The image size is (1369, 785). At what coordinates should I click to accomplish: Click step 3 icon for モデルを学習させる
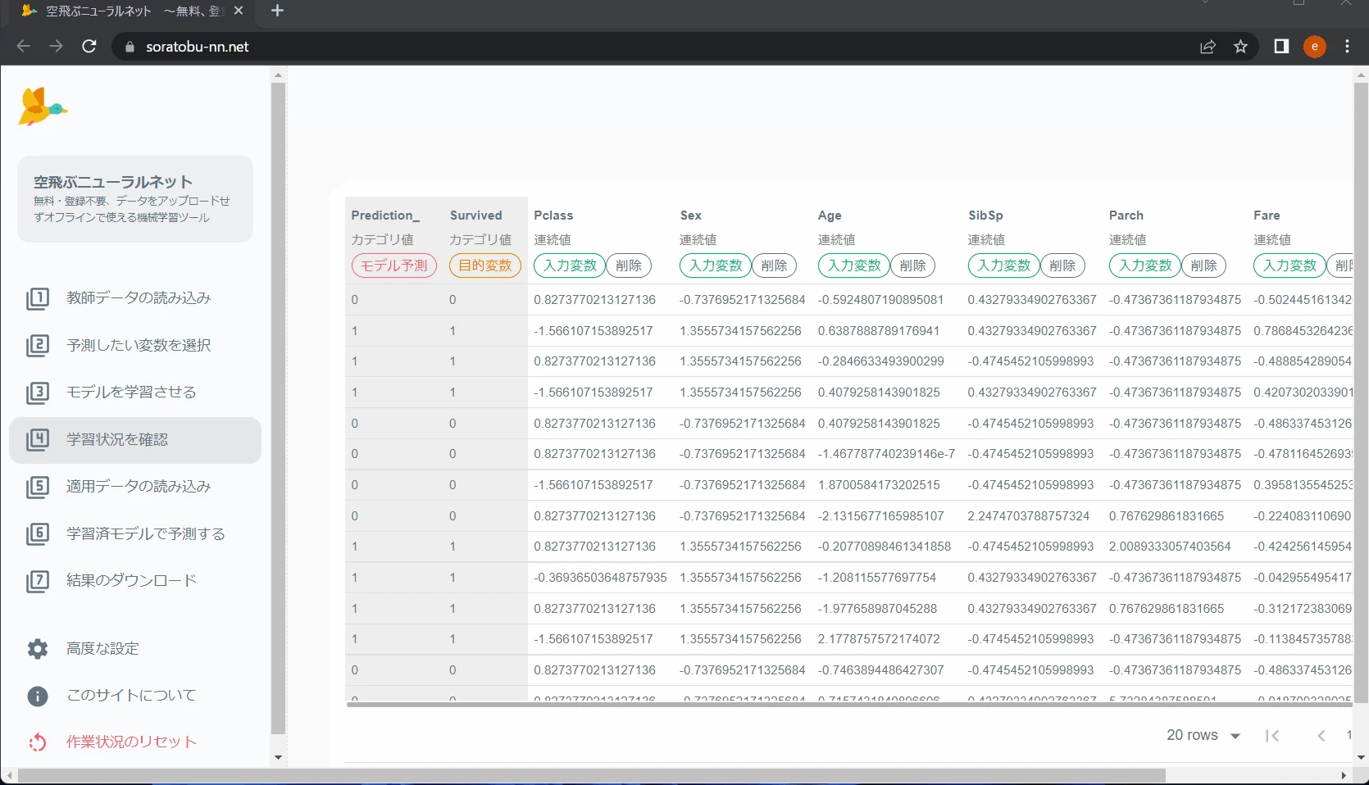38,392
